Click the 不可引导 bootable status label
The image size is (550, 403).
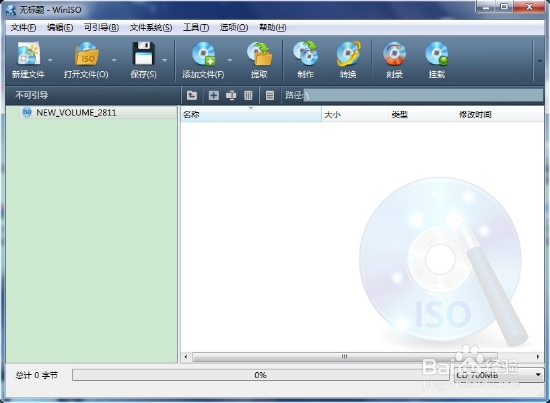[32, 95]
